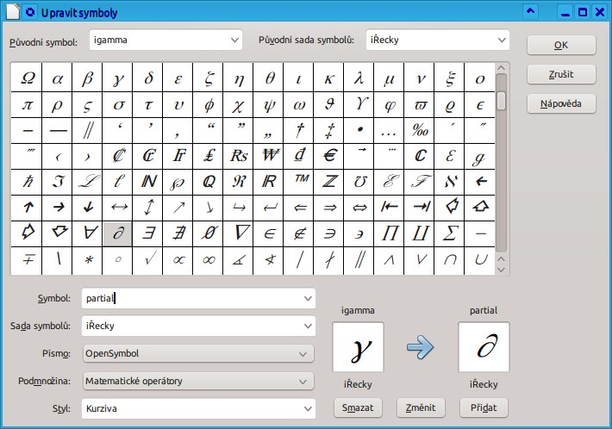This screenshot has height=429, width=612.
Task: Open the Původní sada symbolů dropdown
Action: click(502, 40)
